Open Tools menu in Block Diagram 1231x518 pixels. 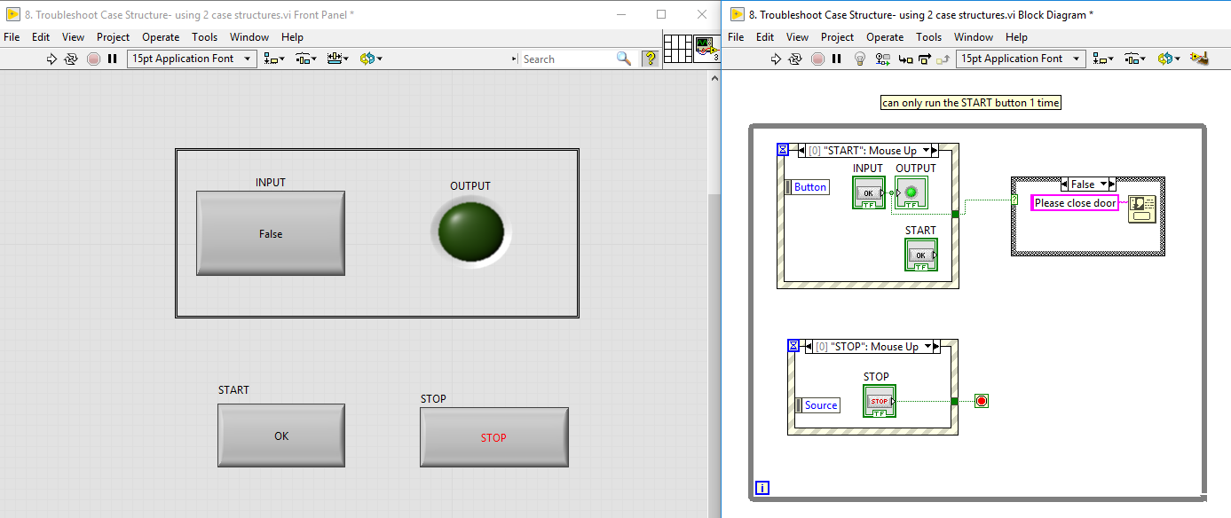[928, 37]
